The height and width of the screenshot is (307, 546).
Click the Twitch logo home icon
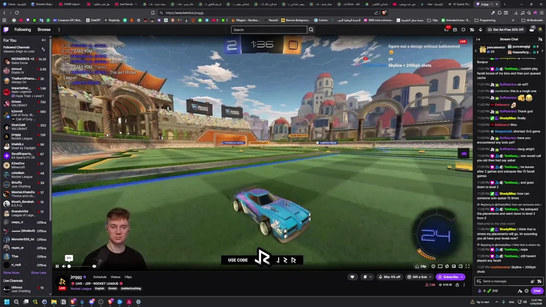(x=6, y=29)
